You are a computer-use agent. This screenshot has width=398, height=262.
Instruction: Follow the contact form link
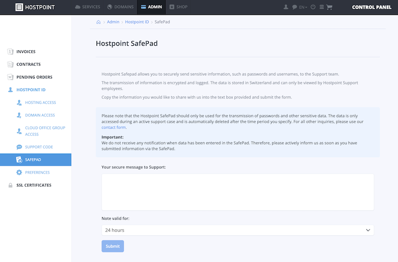click(113, 127)
